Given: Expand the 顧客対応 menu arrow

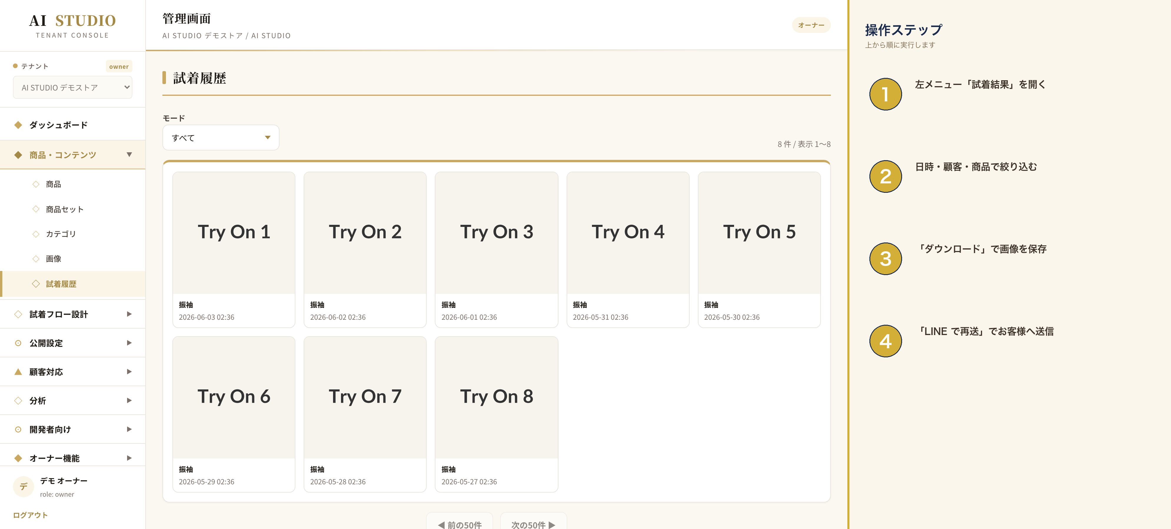Looking at the screenshot, I should click(129, 371).
